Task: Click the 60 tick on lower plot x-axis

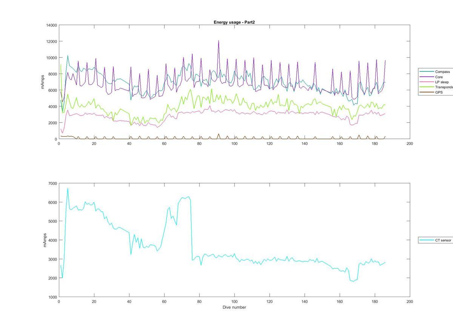Action: pyautogui.click(x=164, y=302)
